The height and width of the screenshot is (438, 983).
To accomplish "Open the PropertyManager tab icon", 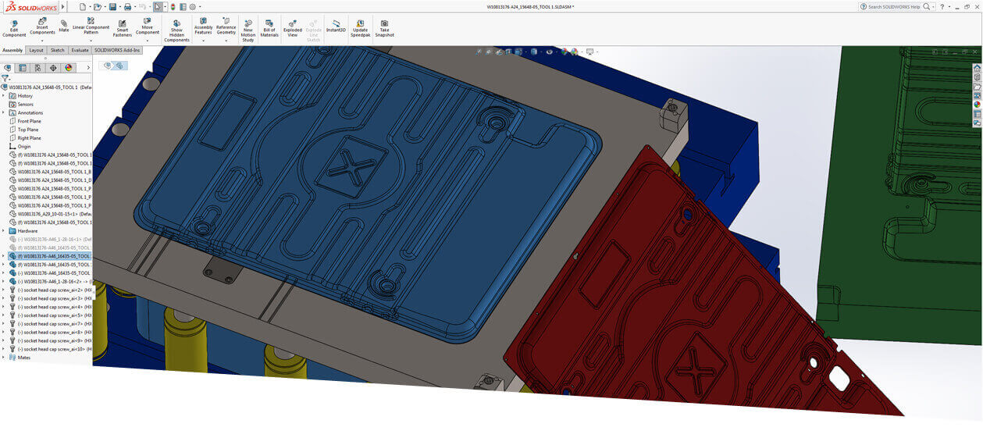I will pyautogui.click(x=23, y=68).
